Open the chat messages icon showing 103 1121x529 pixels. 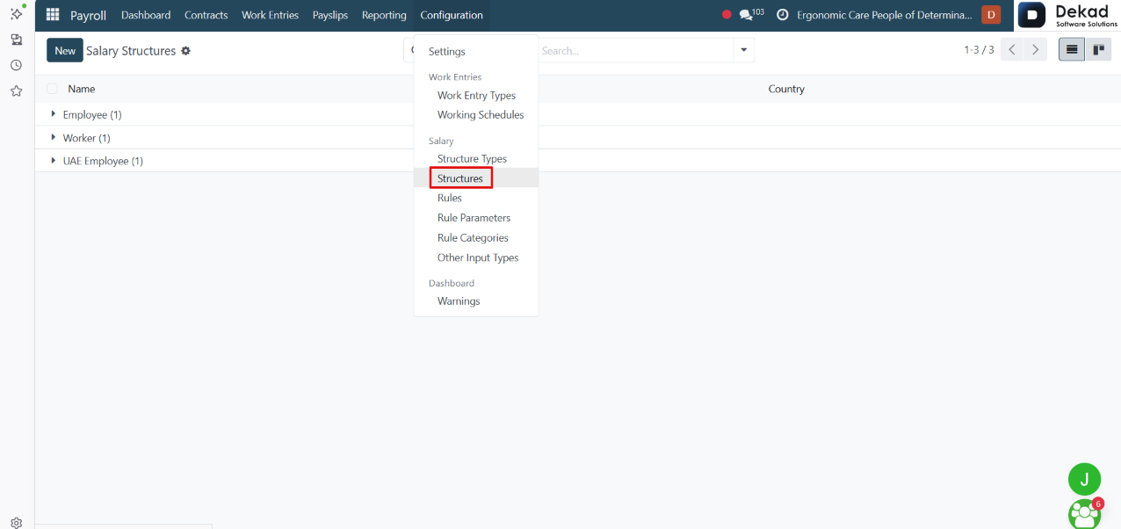click(x=751, y=15)
